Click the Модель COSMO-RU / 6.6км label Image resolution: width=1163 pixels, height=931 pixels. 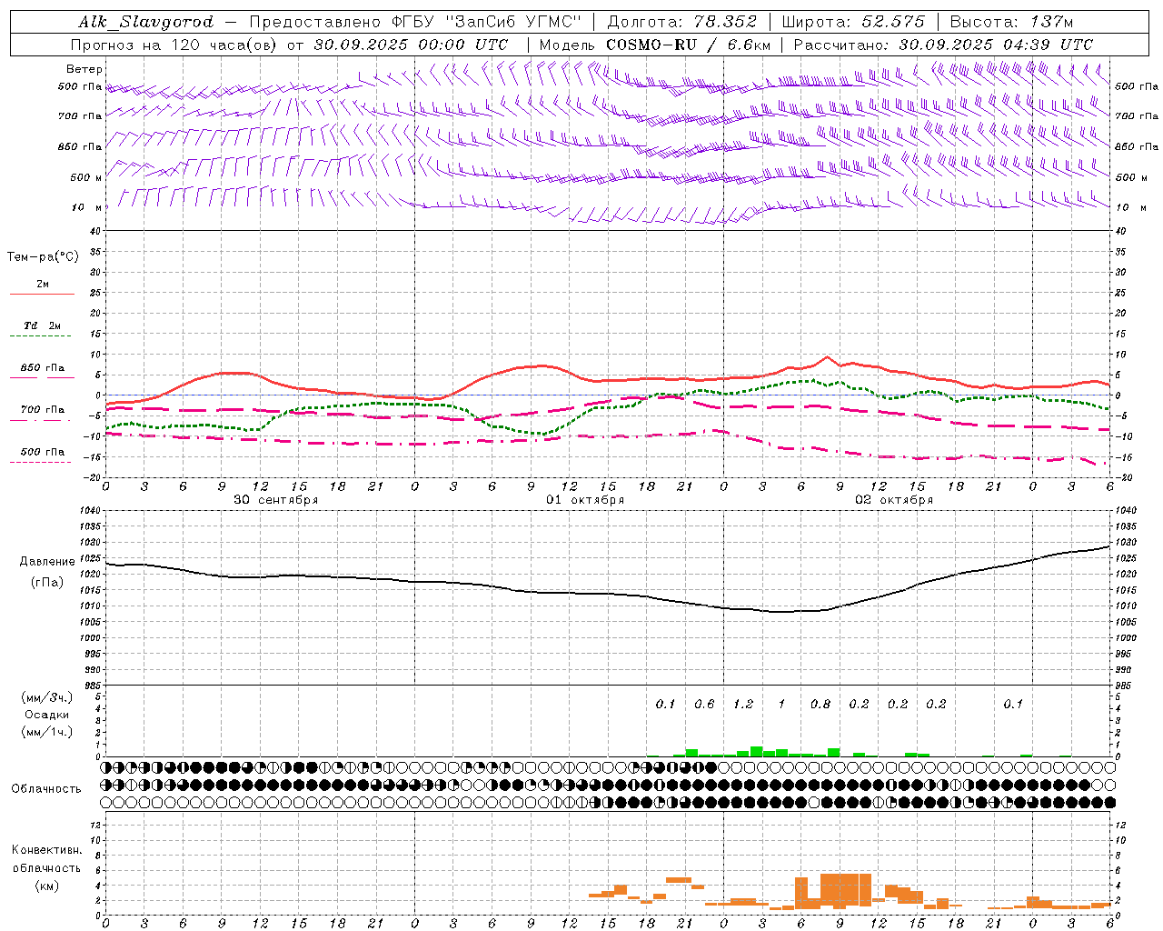tap(654, 44)
